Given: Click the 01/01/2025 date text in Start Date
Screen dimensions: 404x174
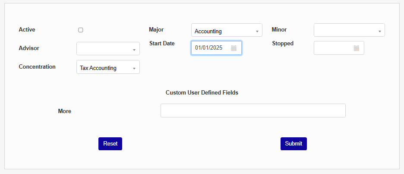Looking at the screenshot, I should [209, 48].
